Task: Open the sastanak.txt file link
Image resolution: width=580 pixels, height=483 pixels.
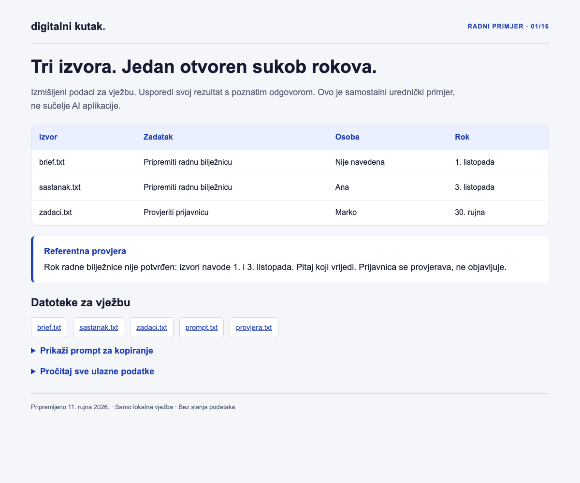Action: (x=99, y=327)
